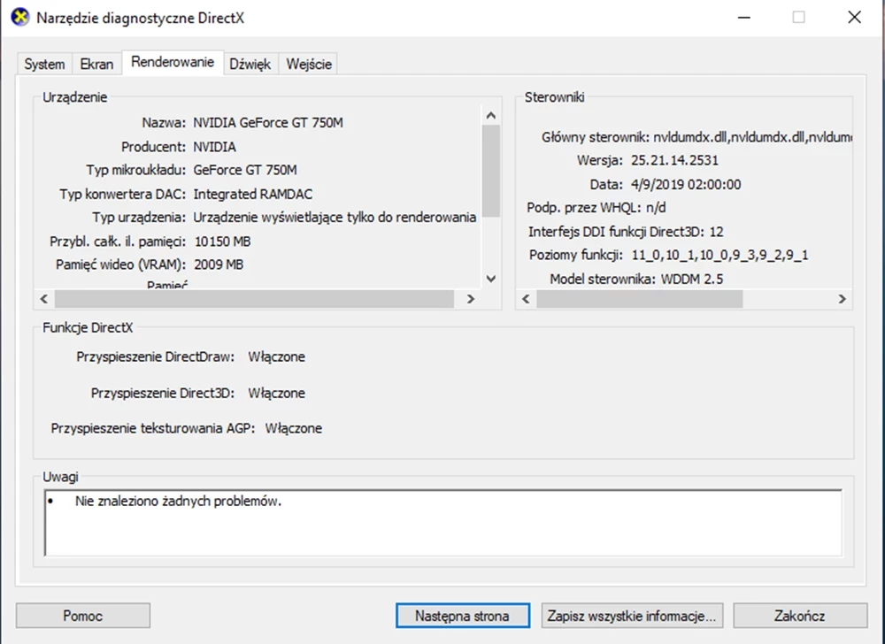885x644 pixels.
Task: Select the Renderowanie tab
Action: click(173, 62)
